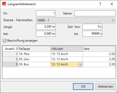This screenshot has height=93, width=118.
Task: Expand the Strecke - Fahrstreifen dropdown
Action: coord(76,20)
